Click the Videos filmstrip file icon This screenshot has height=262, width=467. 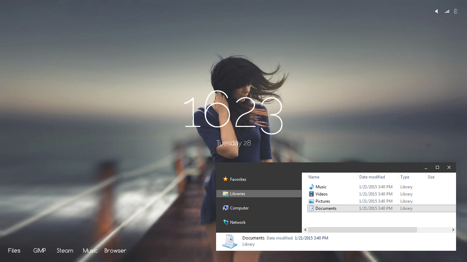(x=311, y=194)
